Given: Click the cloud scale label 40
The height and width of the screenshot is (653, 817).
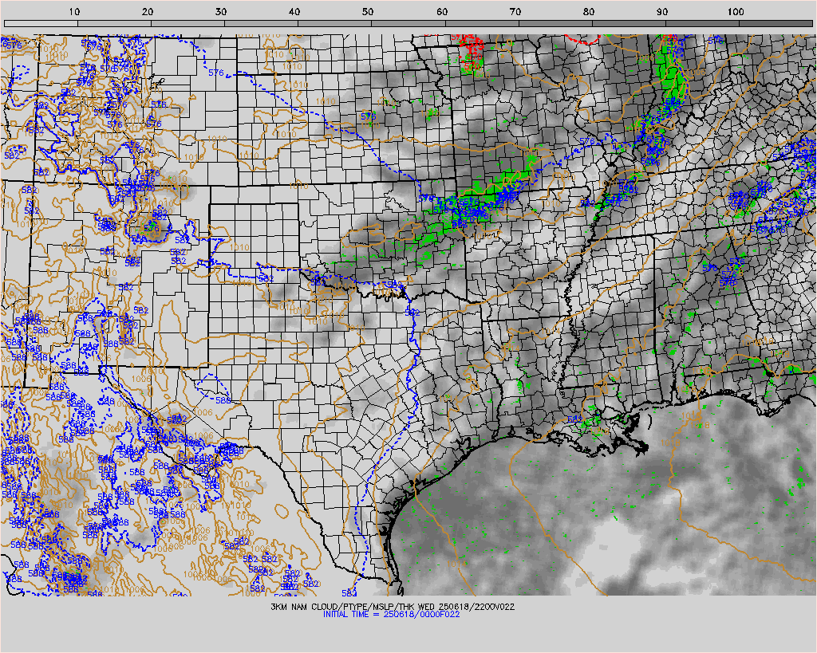Looking at the screenshot, I should pyautogui.click(x=295, y=11).
